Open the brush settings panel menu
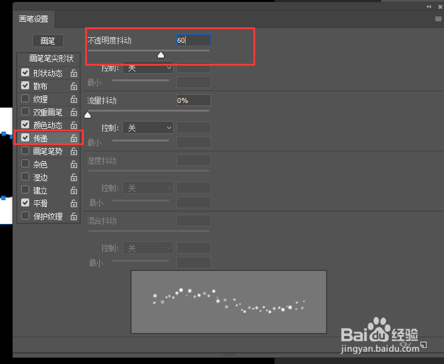 438,19
